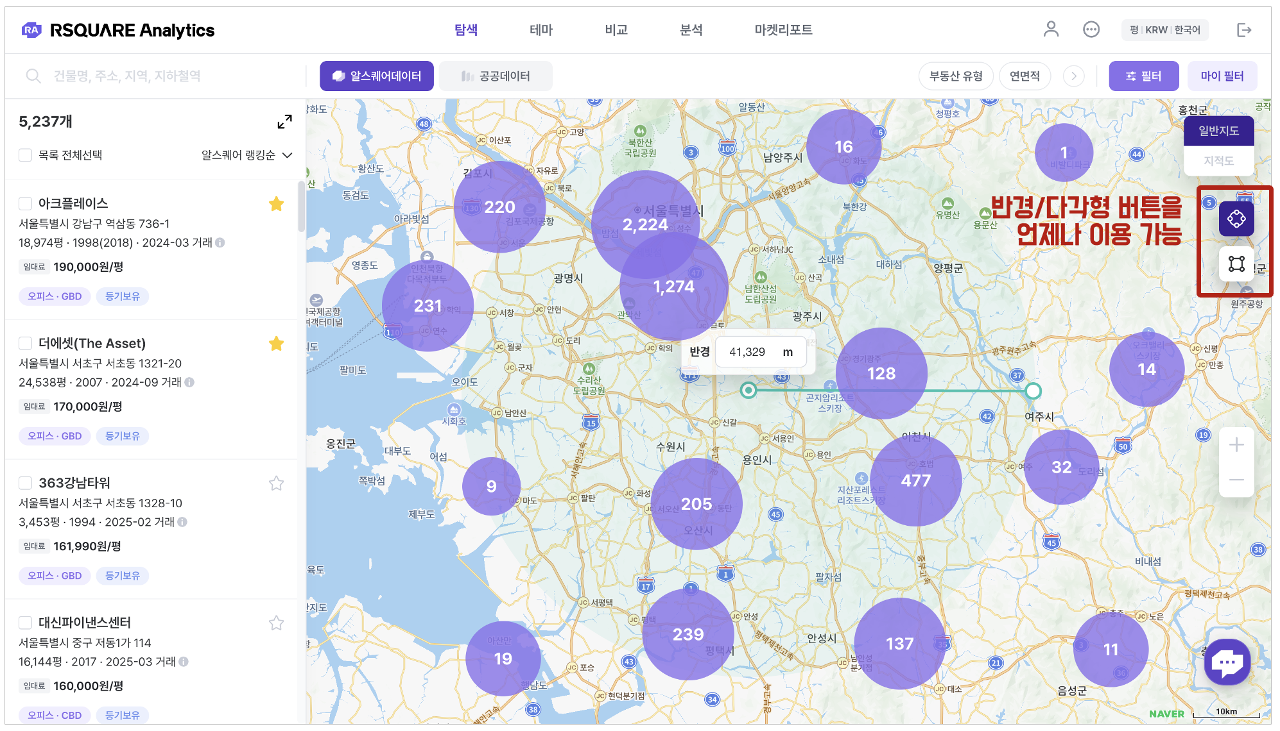Click the 마이 필터 button
Viewport: 1280px width, 731px height.
pos(1221,76)
